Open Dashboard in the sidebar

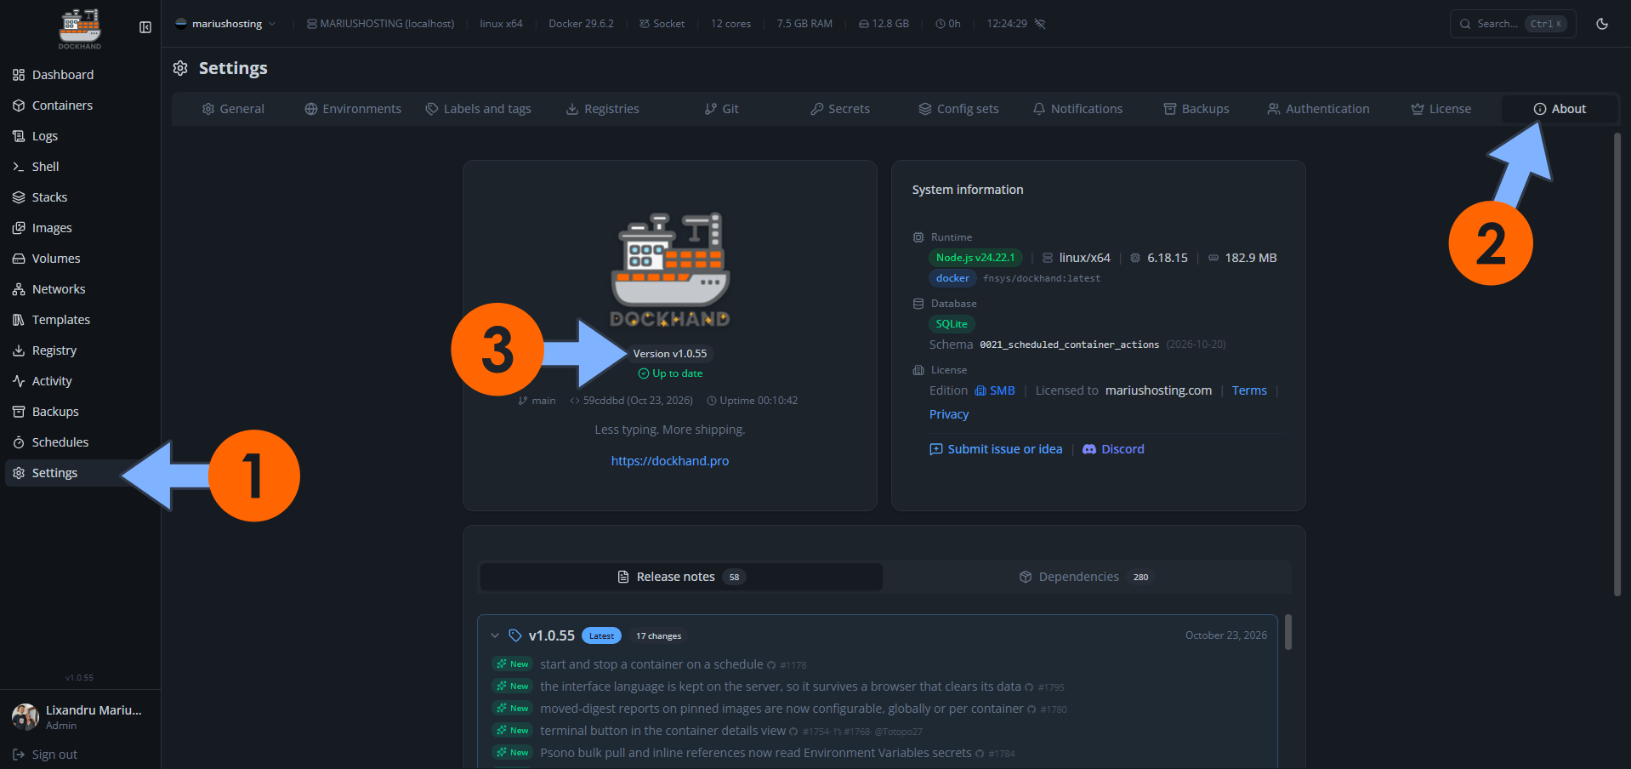pyautogui.click(x=81, y=75)
